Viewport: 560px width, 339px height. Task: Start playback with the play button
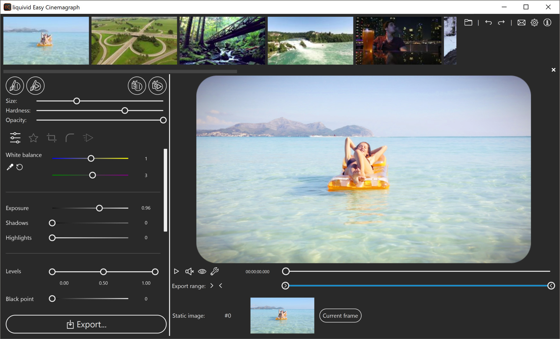(x=176, y=271)
